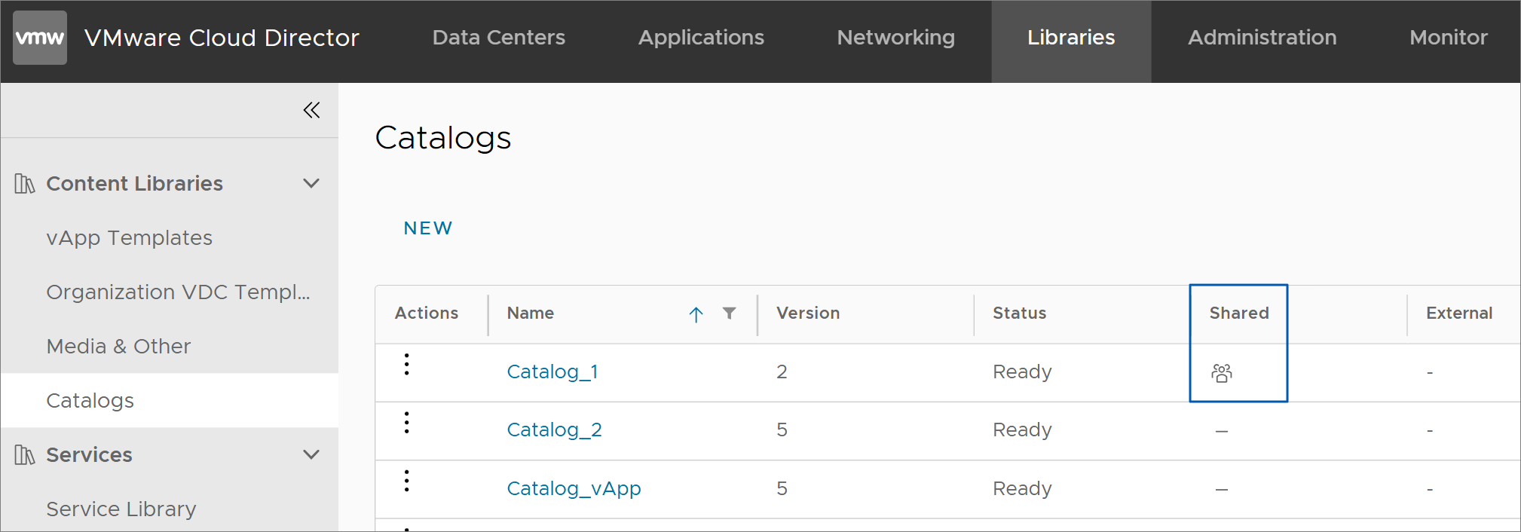Sort ascending by Name arrow
This screenshot has height=532, width=1521.
click(696, 314)
